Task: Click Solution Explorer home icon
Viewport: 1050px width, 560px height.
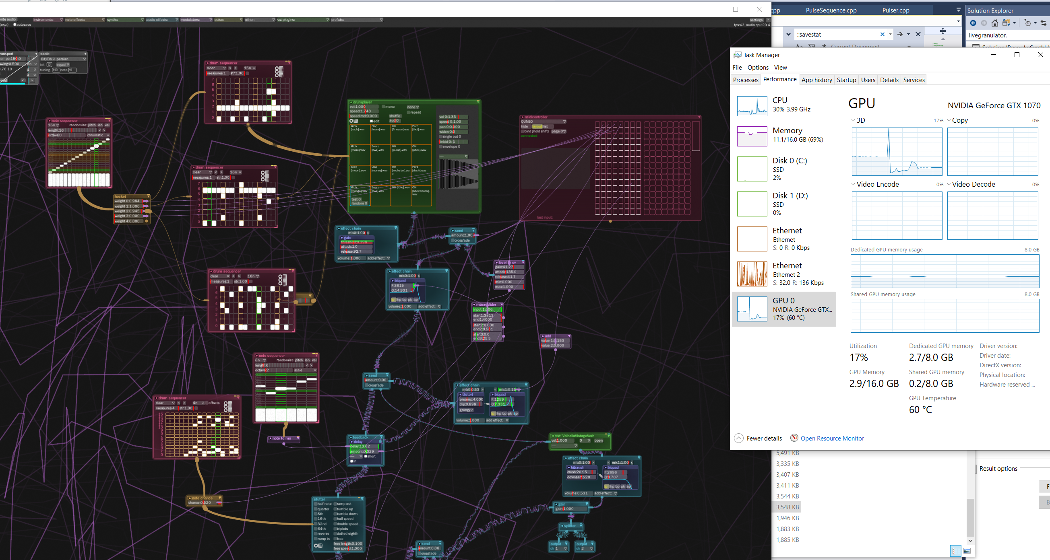Action: coord(995,23)
